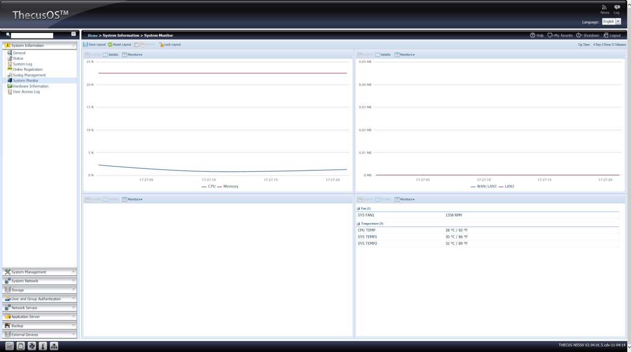Click Graphic in the CPU/Memory panel
The width and height of the screenshot is (631, 352).
[x=93, y=55]
